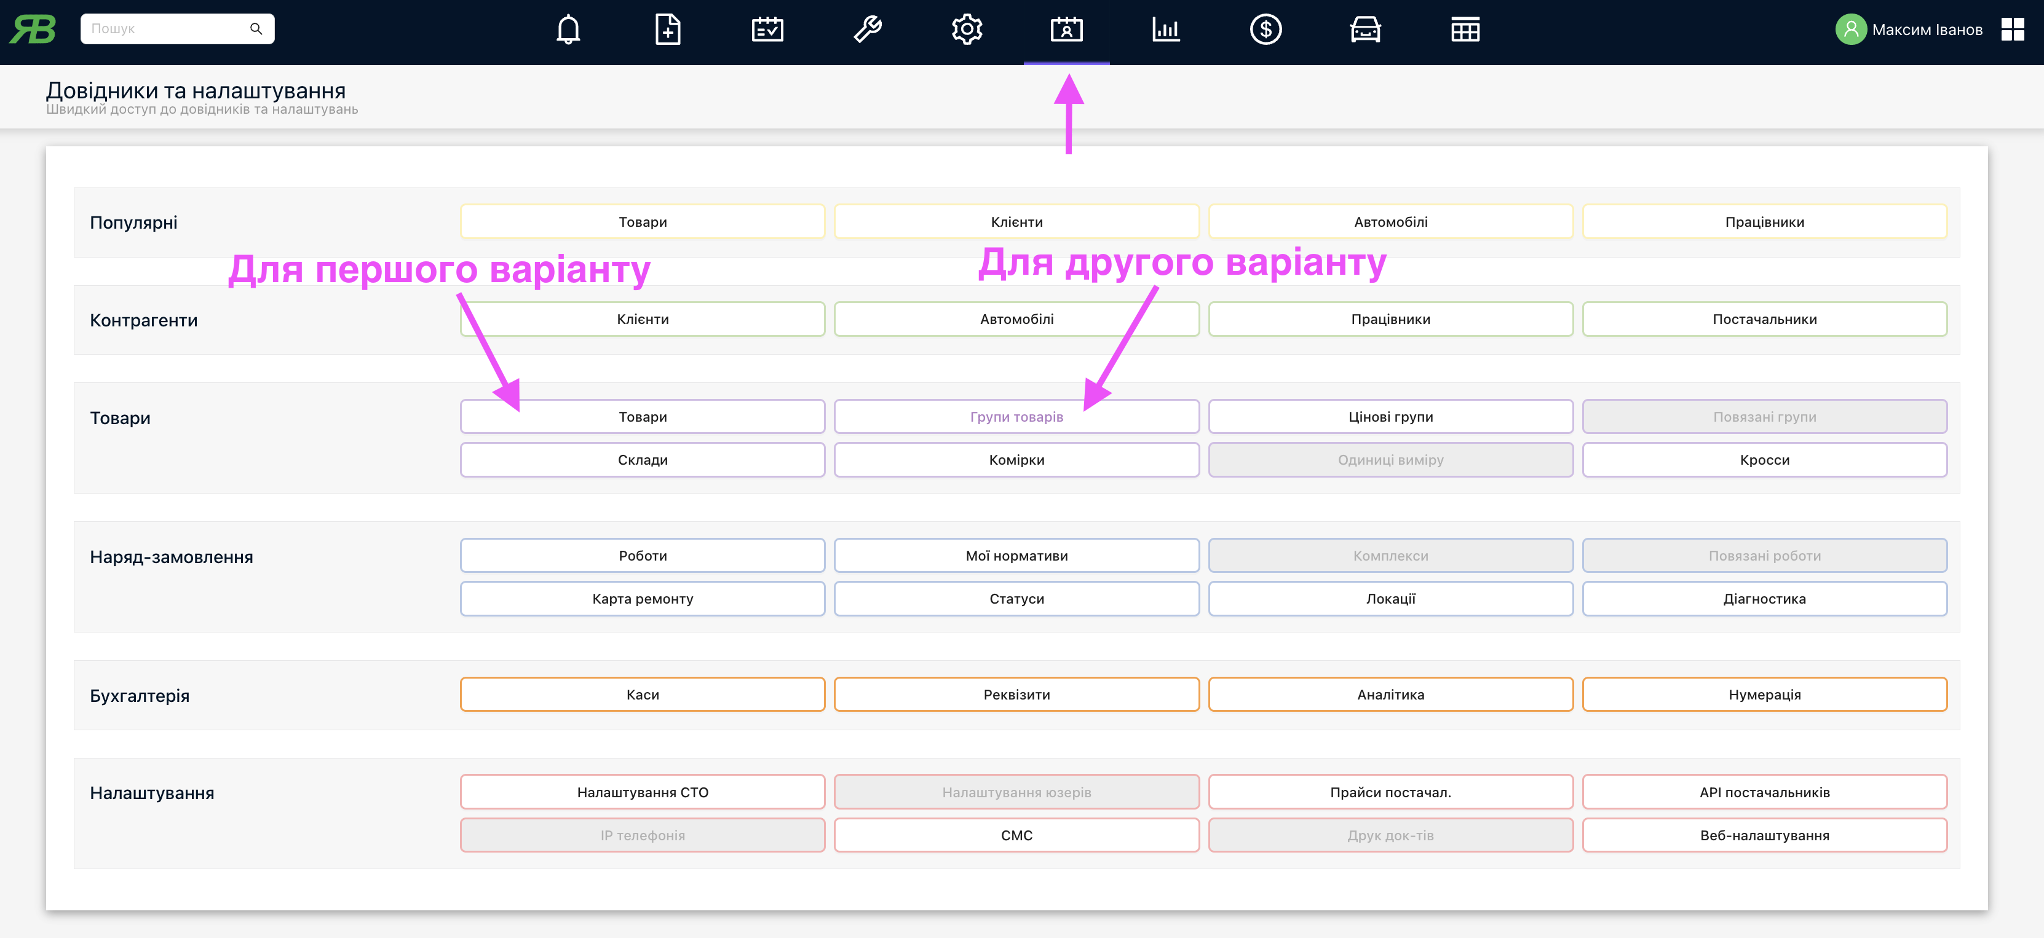Click the search magnifier icon
Image resolution: width=2044 pixels, height=938 pixels.
tap(256, 28)
